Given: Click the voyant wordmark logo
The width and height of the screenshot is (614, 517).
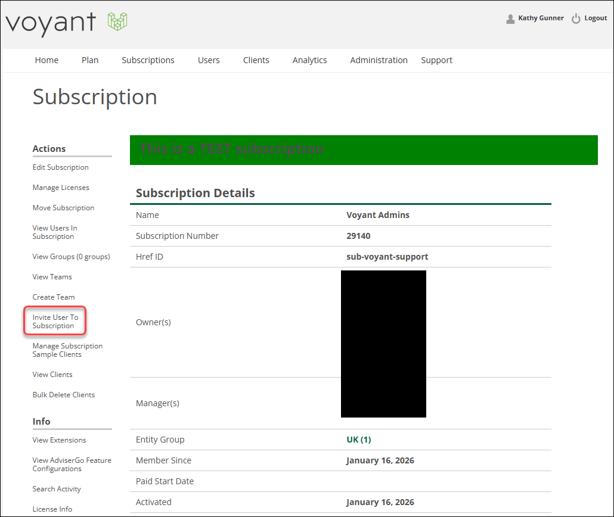Looking at the screenshot, I should point(51,23).
